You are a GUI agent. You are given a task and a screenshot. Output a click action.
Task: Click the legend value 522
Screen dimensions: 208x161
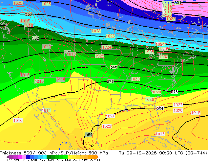click(x=42, y=160)
